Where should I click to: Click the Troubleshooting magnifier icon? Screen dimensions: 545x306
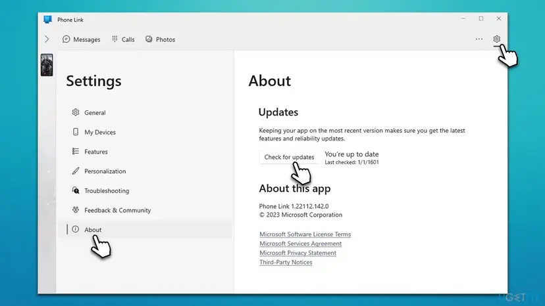pyautogui.click(x=76, y=190)
